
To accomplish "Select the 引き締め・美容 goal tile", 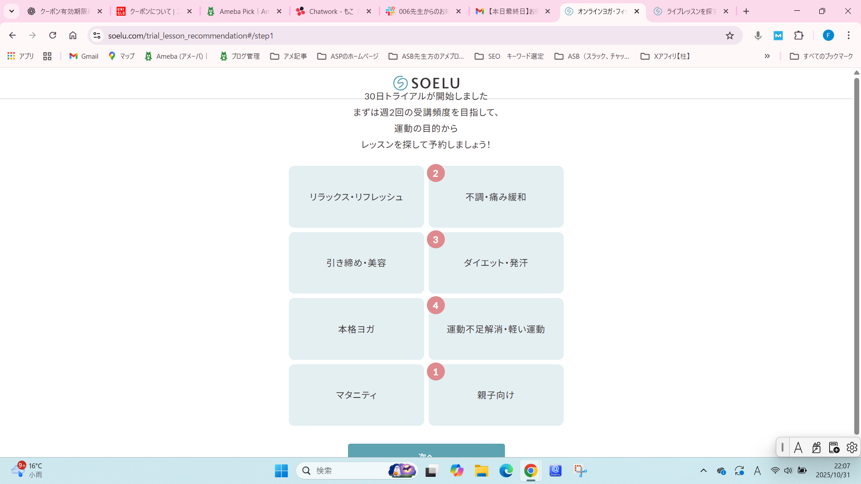I will (356, 263).
